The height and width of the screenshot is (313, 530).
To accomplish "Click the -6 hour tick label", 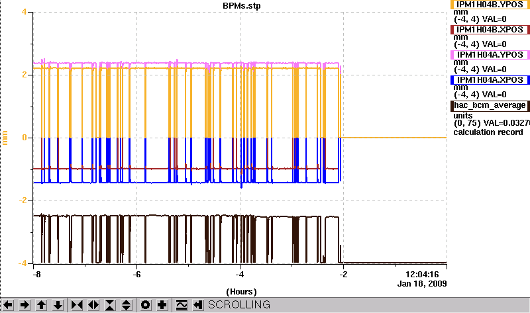I will (x=136, y=274).
